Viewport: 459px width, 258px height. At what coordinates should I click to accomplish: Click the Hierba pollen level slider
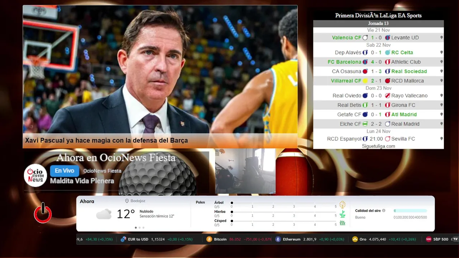(x=284, y=212)
